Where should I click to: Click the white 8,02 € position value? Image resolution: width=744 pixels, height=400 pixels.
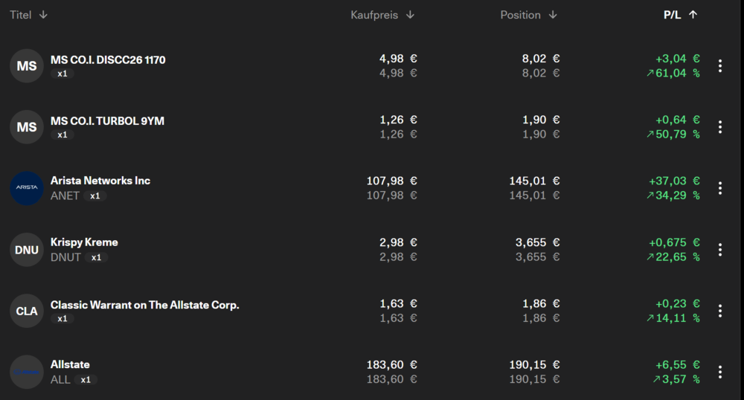(x=541, y=59)
